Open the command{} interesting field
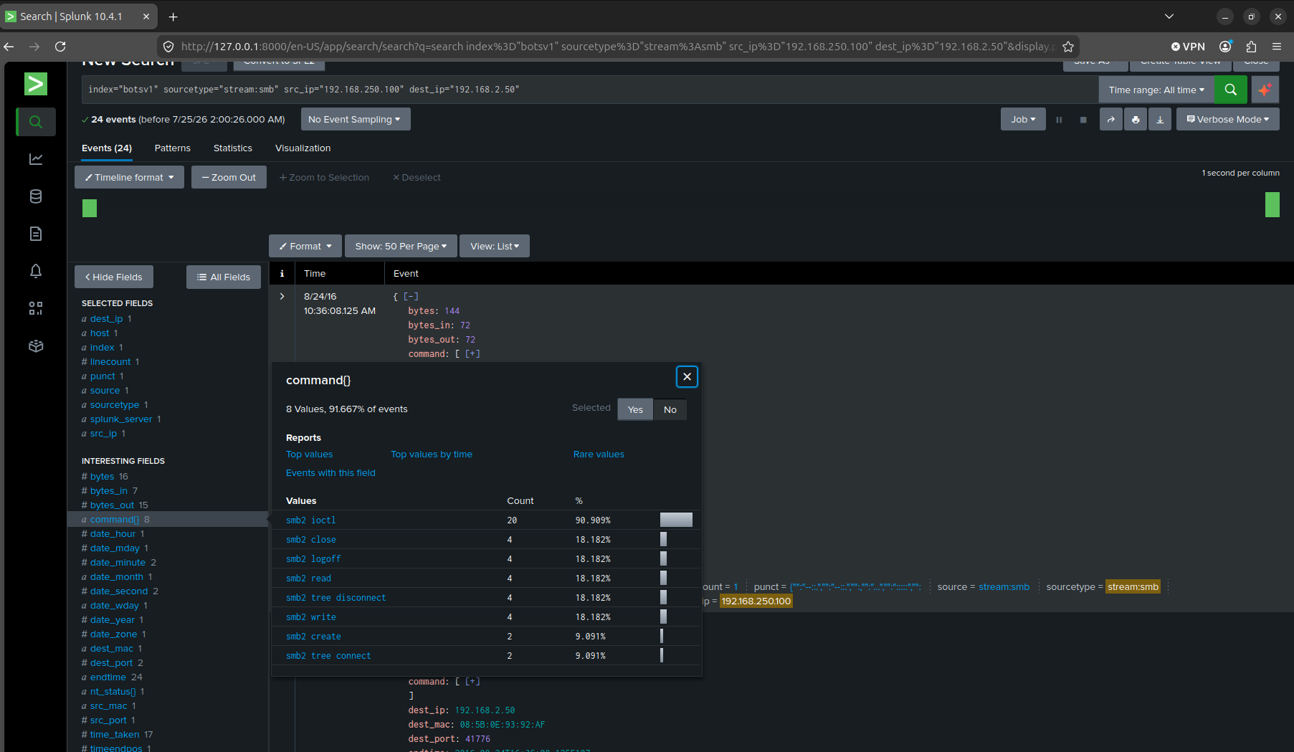The height and width of the screenshot is (752, 1294). (x=115, y=520)
